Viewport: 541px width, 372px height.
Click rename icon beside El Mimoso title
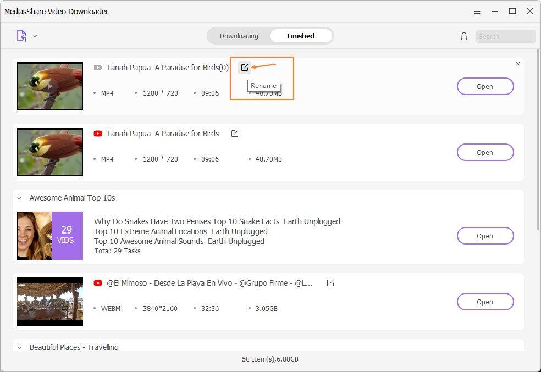[x=330, y=283]
